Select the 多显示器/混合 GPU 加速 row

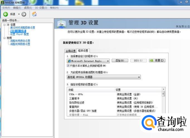115,111
